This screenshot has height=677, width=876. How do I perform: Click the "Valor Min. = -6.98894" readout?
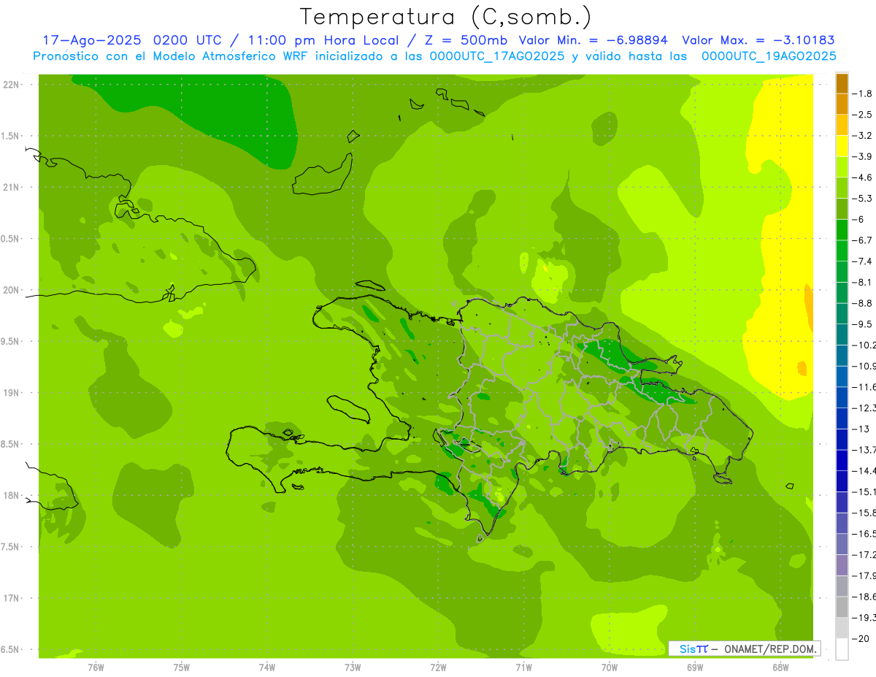coord(593,40)
